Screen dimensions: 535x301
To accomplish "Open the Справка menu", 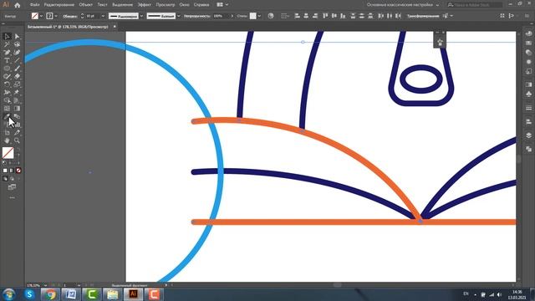I will click(201, 5).
